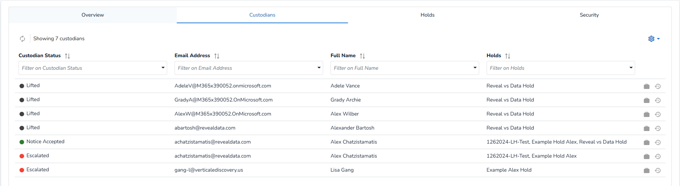Click briefcase icon in Adele Vance row
The height and width of the screenshot is (186, 680).
pos(647,86)
